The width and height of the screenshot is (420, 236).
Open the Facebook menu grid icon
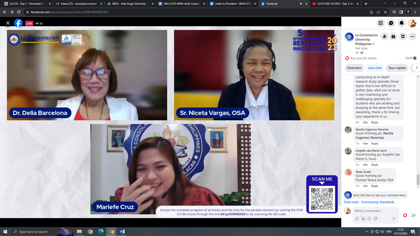(380, 23)
